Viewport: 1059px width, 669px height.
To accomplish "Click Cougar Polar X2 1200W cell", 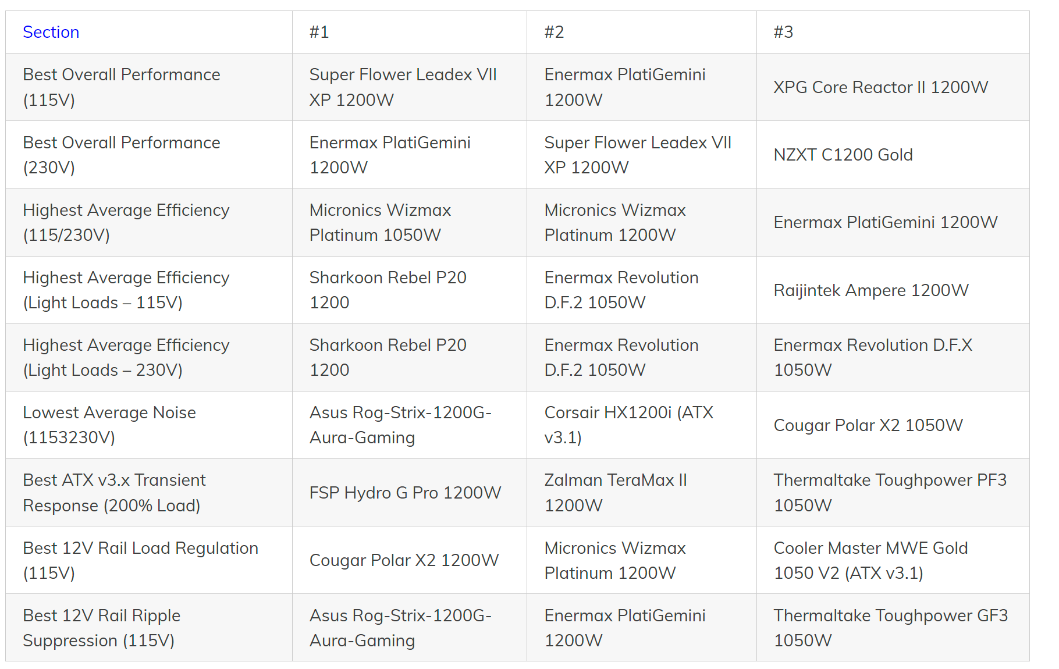I will tap(404, 560).
